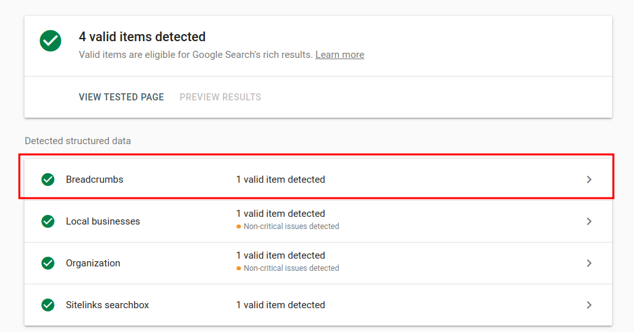Viewport: 634px width, 332px height.
Task: Select the Local businesses label
Action: pos(102,221)
